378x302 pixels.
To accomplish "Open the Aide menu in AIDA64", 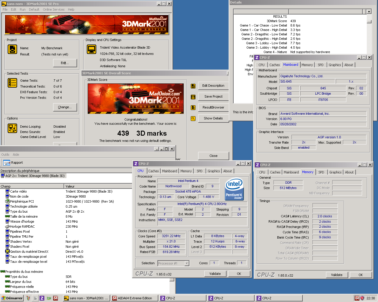I will (16, 155).
